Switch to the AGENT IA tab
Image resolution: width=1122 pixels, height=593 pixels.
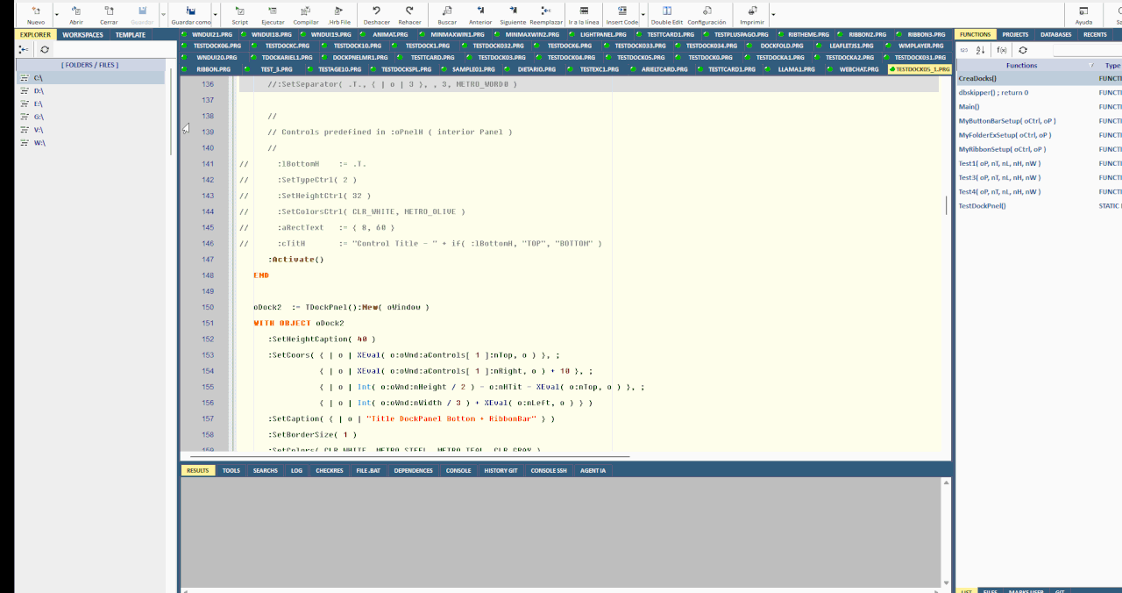(x=593, y=470)
